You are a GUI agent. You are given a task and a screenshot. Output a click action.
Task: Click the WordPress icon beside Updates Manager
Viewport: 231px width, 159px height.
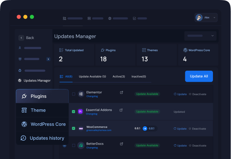[x=20, y=80]
